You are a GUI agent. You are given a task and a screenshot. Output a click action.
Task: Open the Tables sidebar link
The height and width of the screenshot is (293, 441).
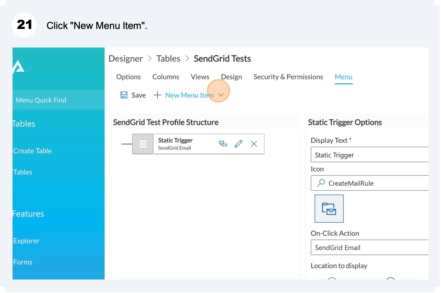(23, 172)
